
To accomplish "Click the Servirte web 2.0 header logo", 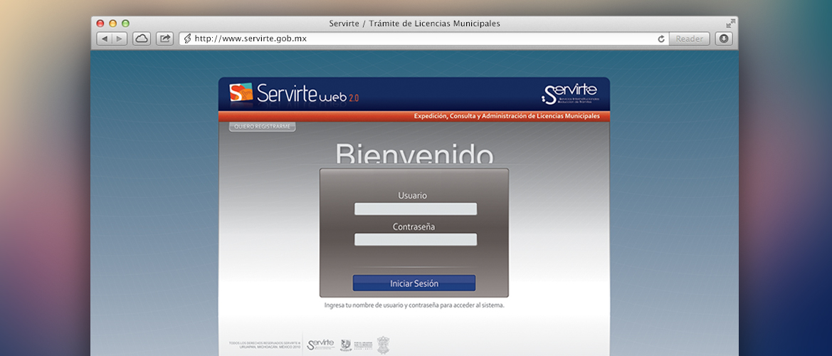I will click(x=293, y=94).
